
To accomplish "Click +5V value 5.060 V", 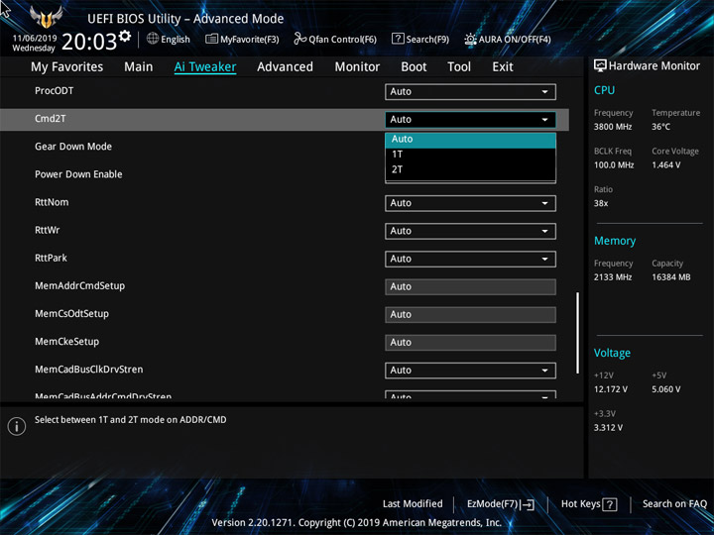I will coord(666,389).
